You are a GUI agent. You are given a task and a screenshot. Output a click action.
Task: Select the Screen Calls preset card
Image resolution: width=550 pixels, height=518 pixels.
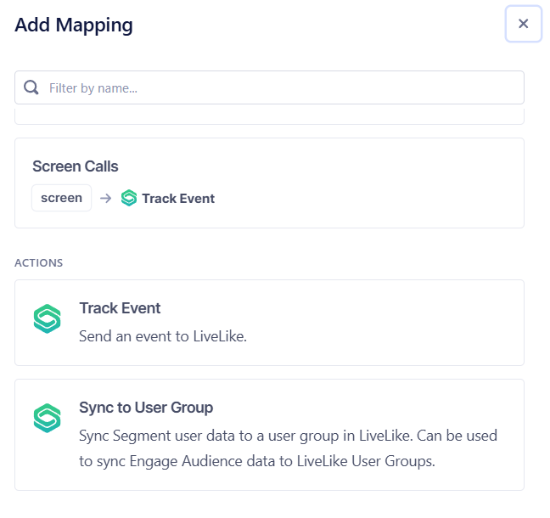(x=269, y=183)
